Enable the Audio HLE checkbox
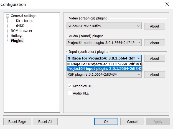 (x=70, y=93)
